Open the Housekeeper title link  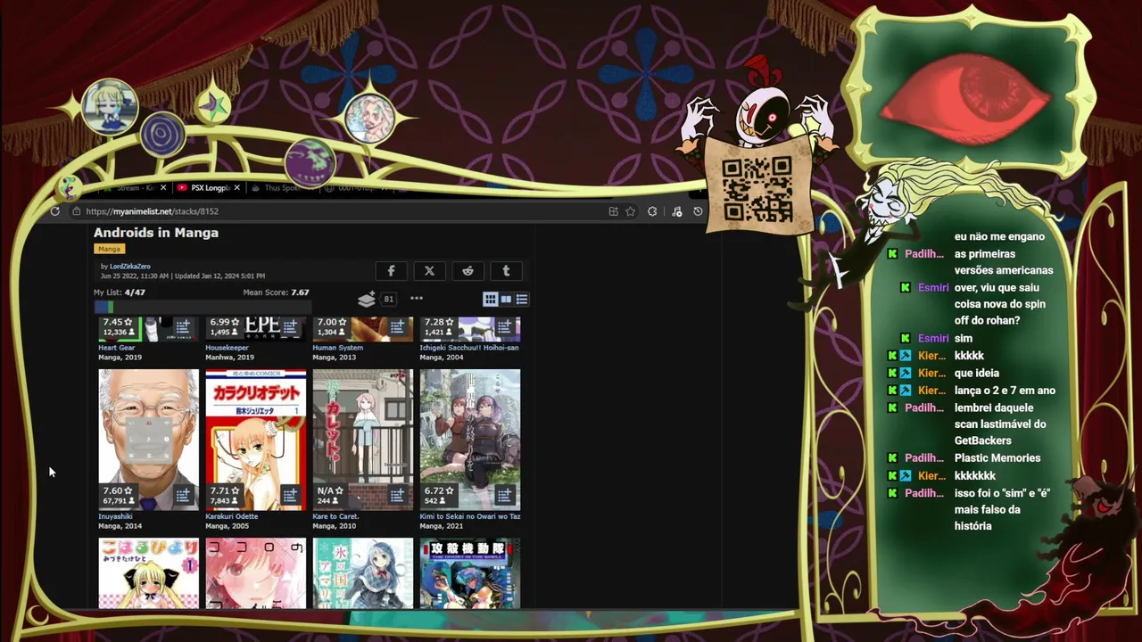click(227, 348)
